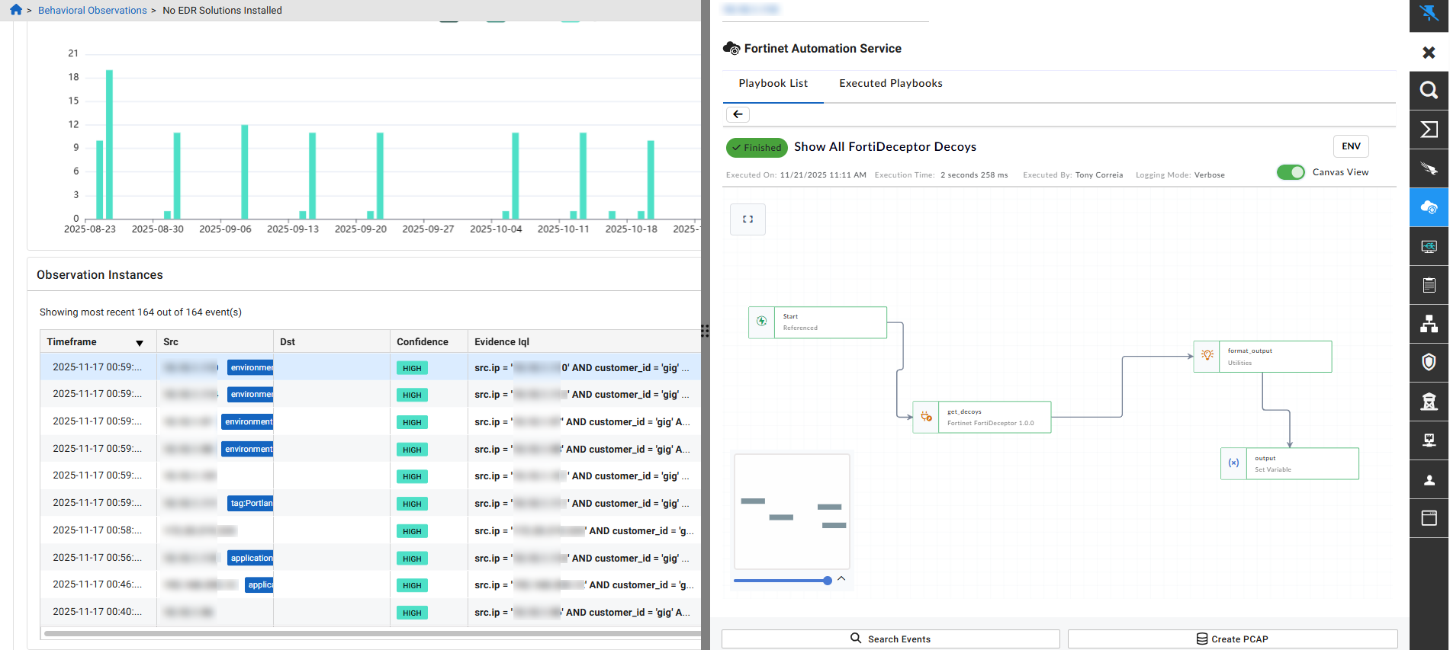Click the fit-to-screen canvas icon
Screen dimensions: 1450x650
tap(748, 219)
